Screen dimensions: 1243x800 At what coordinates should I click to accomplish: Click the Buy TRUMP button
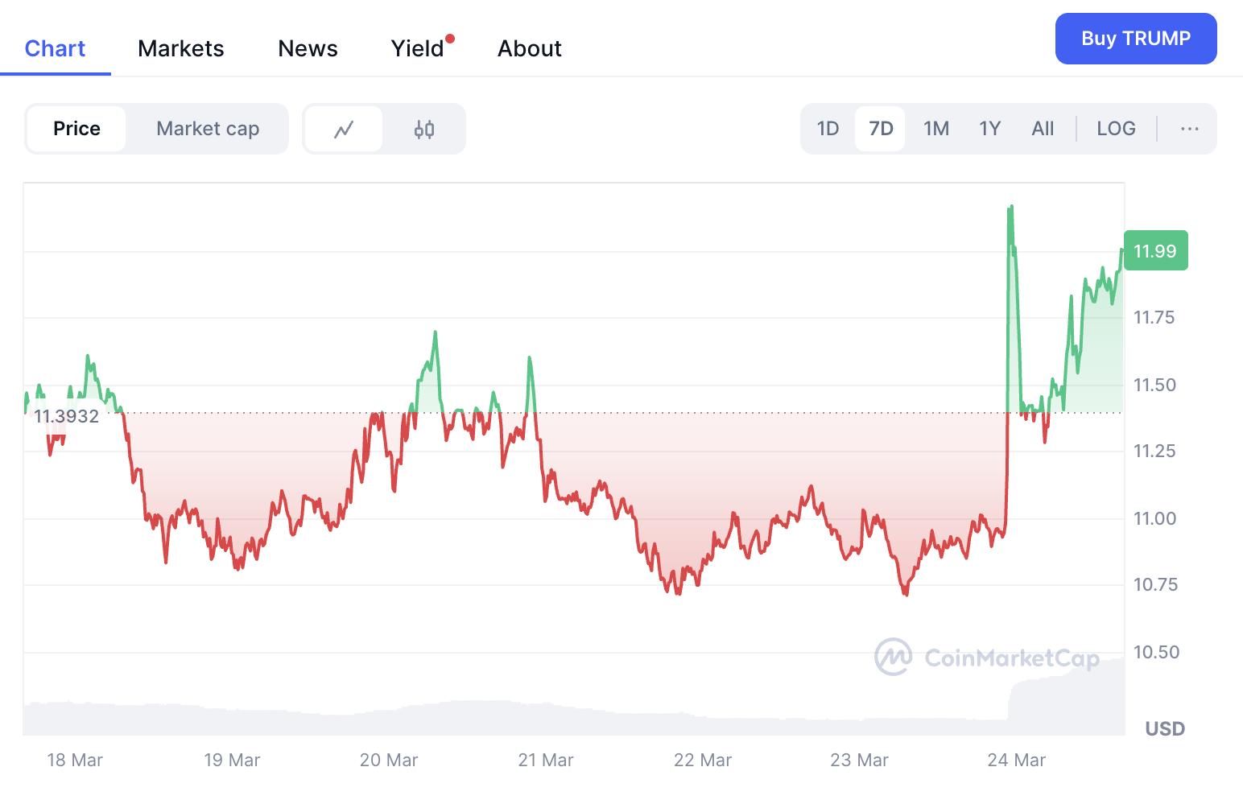(1136, 38)
